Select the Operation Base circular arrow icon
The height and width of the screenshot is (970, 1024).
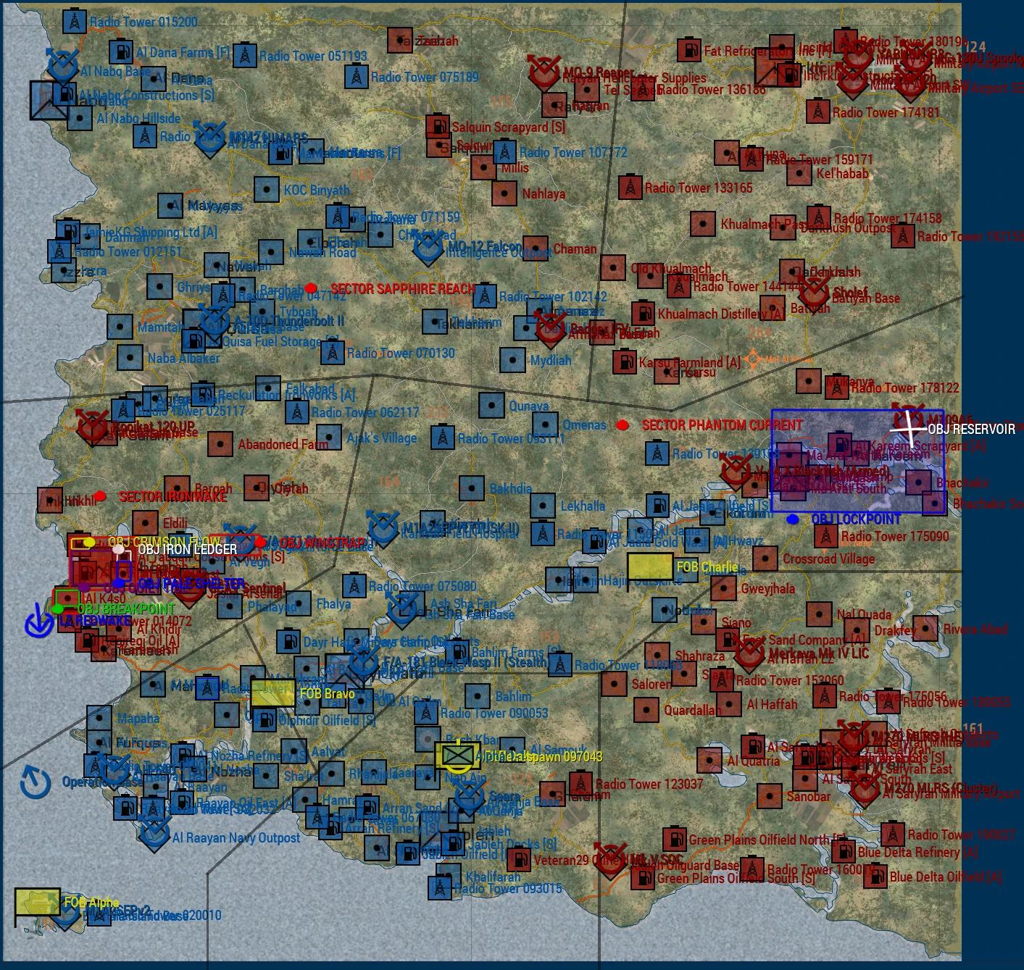click(36, 782)
